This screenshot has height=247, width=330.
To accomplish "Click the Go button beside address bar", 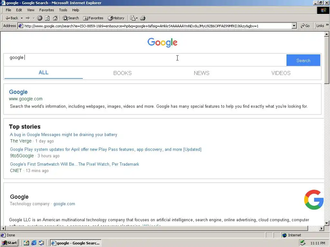I will pyautogui.click(x=305, y=26).
